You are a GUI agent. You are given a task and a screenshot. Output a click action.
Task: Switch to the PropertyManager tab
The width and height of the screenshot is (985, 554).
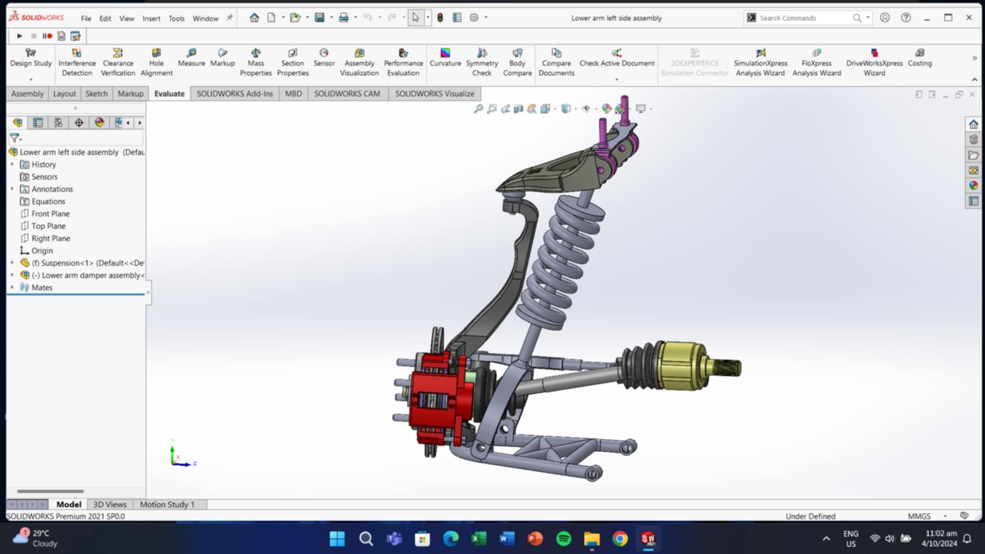tap(38, 123)
